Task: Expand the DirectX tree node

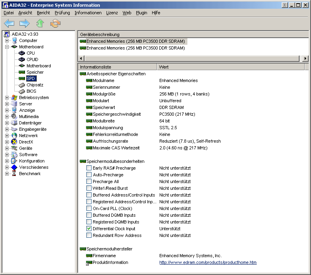Action: 7,142
